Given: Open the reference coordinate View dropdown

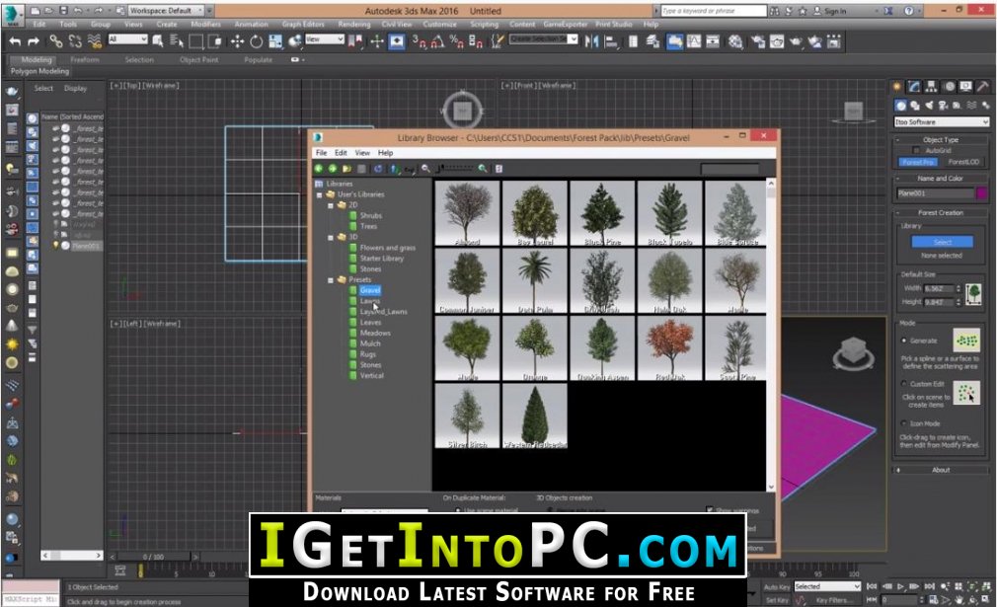Looking at the screenshot, I should [325, 39].
